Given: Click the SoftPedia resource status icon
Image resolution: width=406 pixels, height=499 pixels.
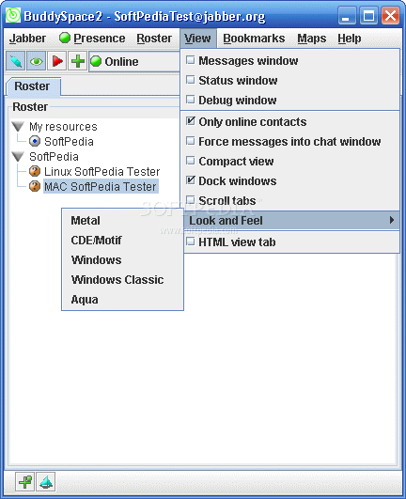Looking at the screenshot, I should click(x=35, y=141).
